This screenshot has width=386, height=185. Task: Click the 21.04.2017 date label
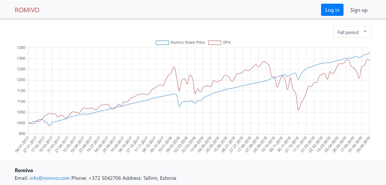pyautogui.click(x=62, y=145)
